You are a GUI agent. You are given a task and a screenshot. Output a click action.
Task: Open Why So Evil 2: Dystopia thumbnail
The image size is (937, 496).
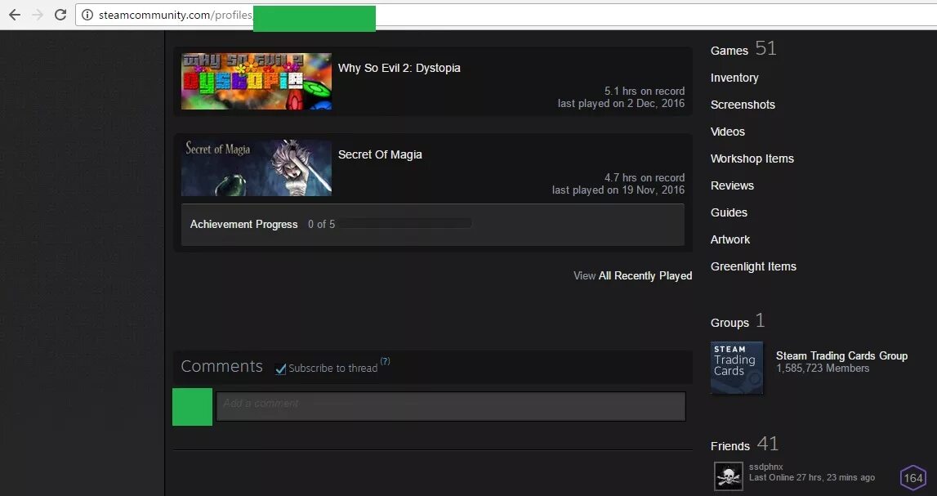pos(257,81)
